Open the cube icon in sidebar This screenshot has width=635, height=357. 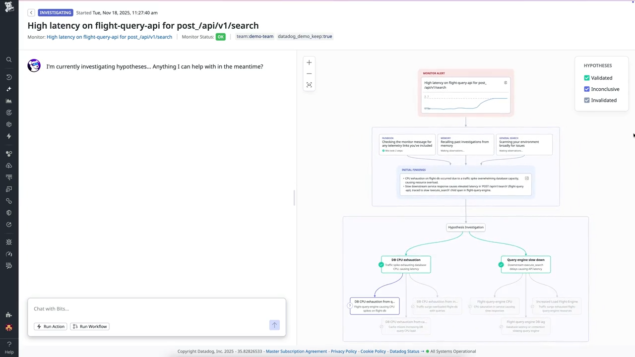pos(9,124)
